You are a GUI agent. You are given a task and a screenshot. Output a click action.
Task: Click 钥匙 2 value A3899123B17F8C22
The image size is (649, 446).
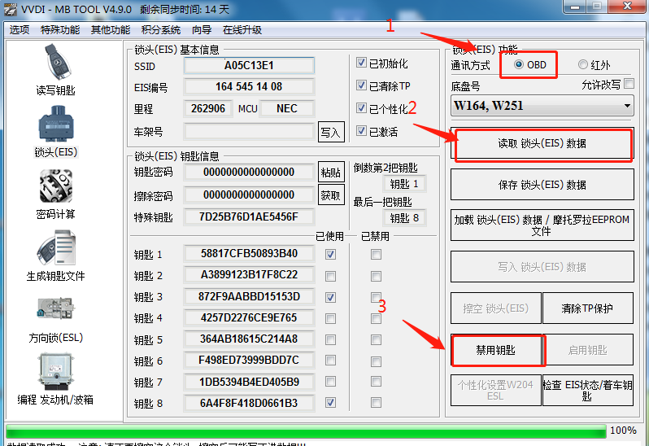[x=249, y=275]
